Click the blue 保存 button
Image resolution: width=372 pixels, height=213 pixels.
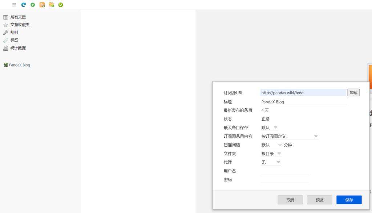(349, 200)
